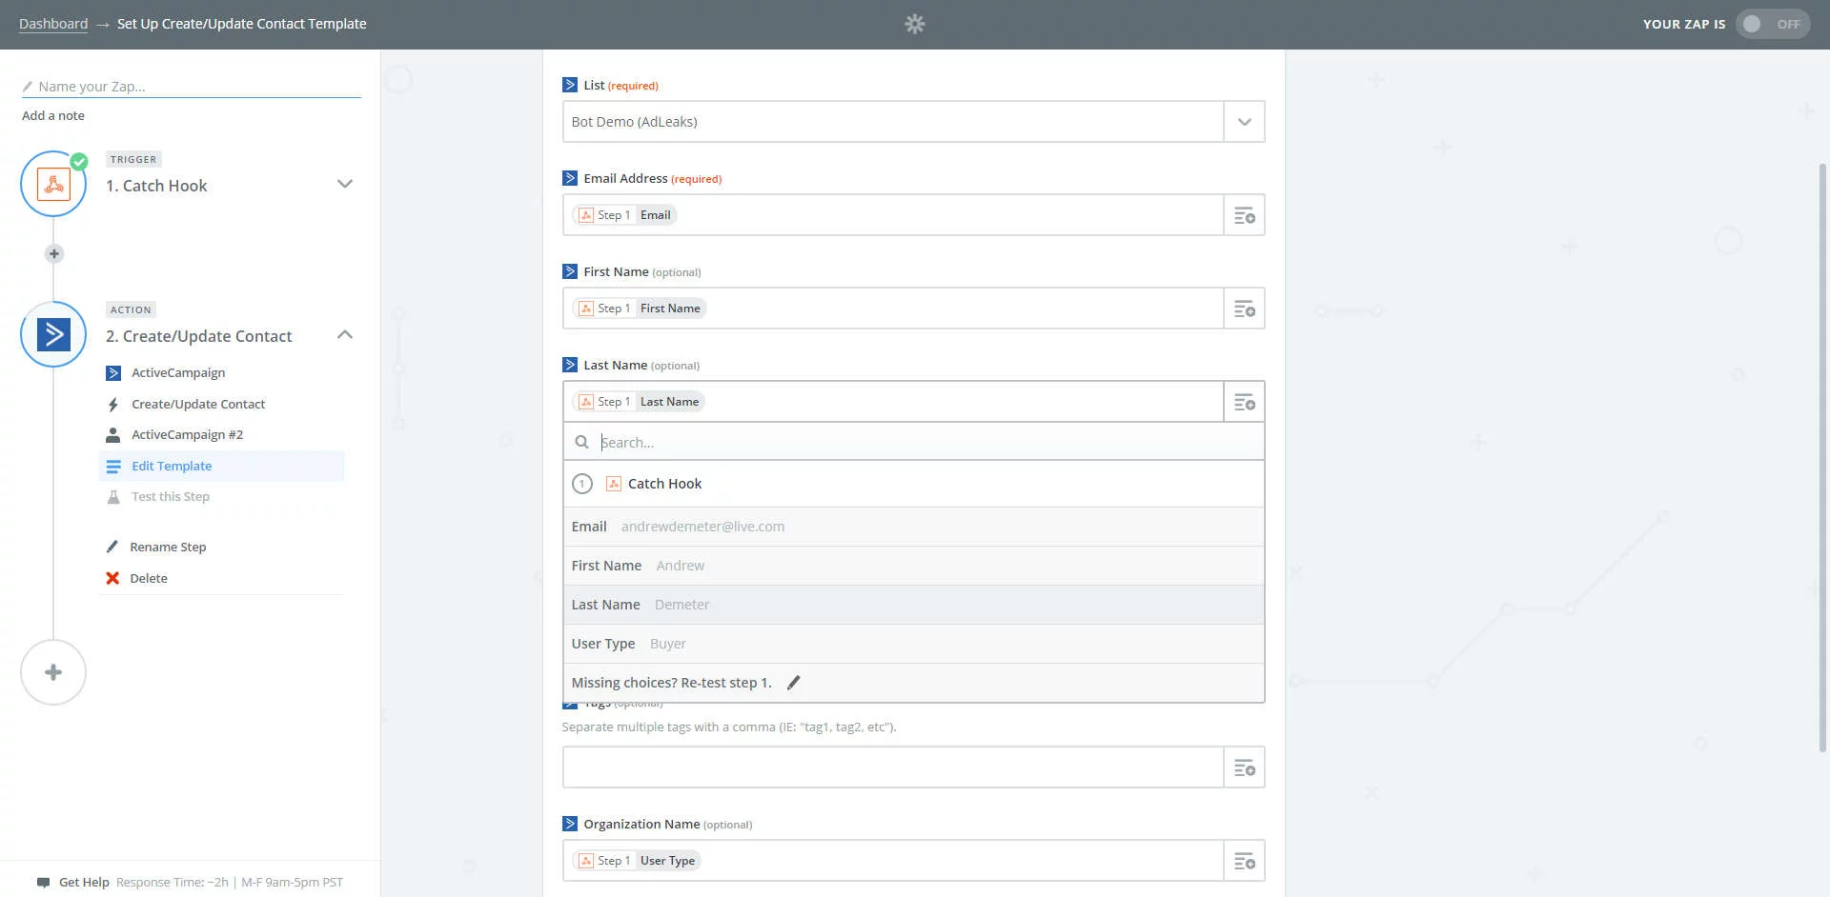Screen dimensions: 1830x897
Task: Click the Edit Template list icon
Action: [113, 466]
